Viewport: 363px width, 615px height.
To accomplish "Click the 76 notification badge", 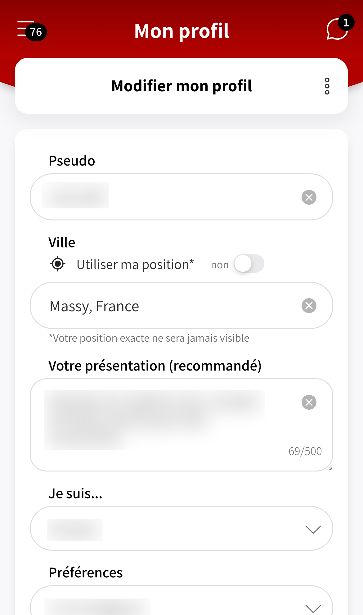I will [x=36, y=32].
